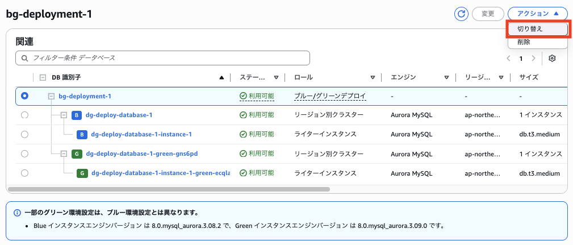Click the database filter search field

[162, 58]
